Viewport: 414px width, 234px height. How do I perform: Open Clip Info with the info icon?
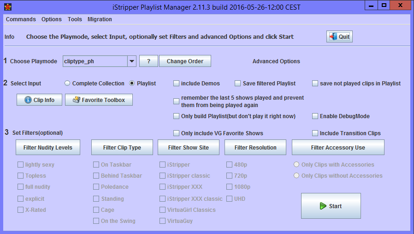click(39, 100)
